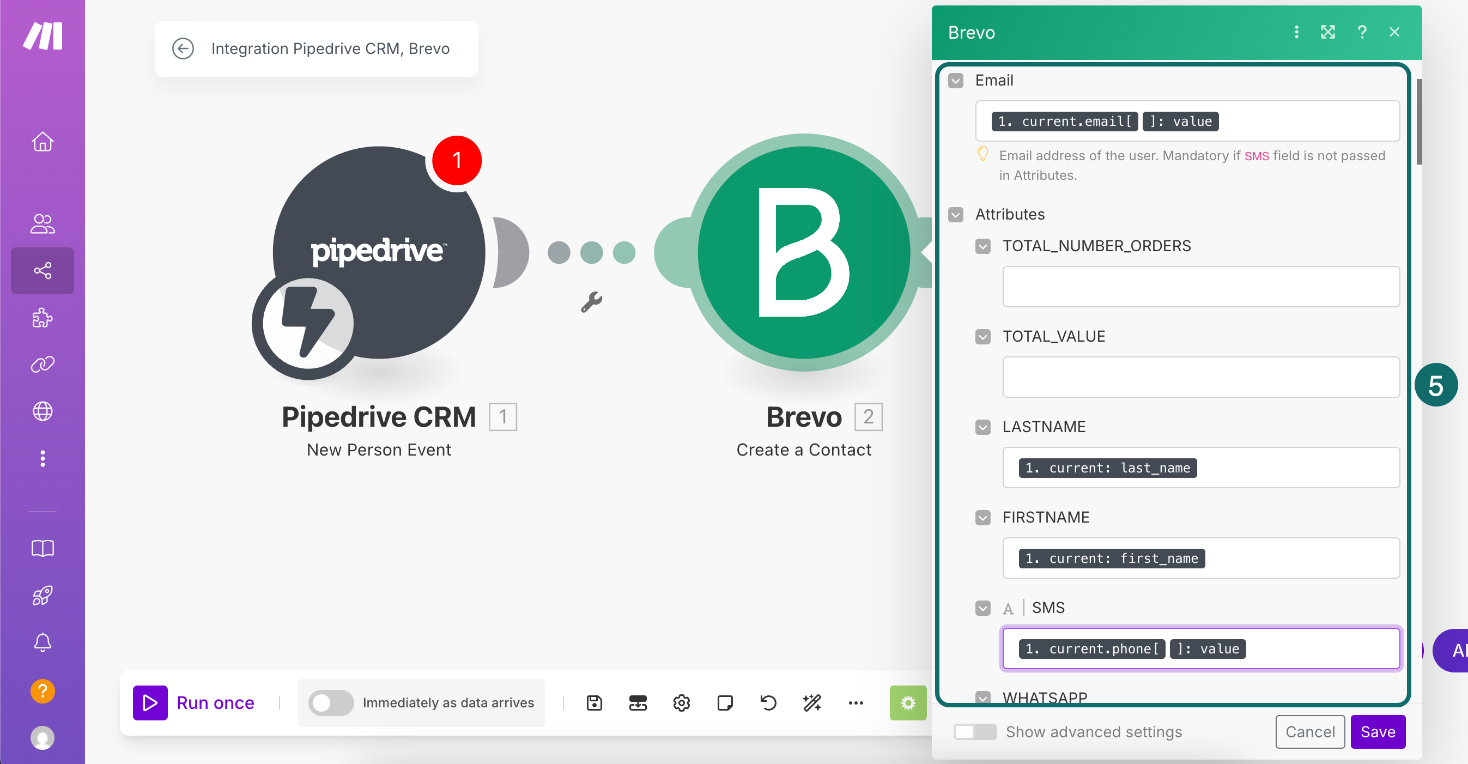Screen dimensions: 1468x764
Task: Open the sidebar More options dots
Action: (43, 458)
